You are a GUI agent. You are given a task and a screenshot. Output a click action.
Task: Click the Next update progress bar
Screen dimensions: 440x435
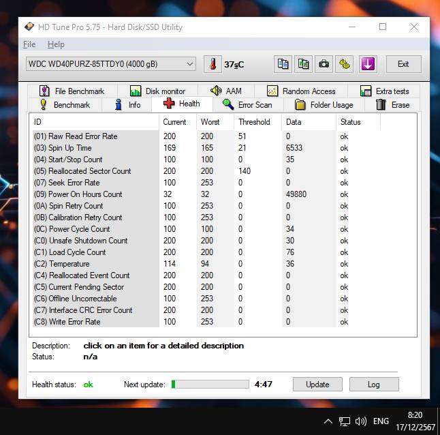click(210, 384)
